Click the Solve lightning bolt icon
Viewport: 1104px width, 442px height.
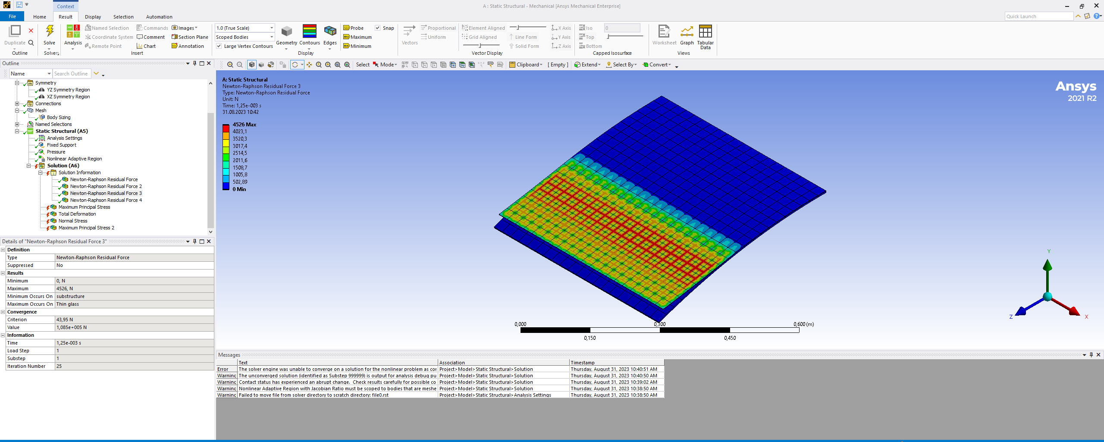pos(50,31)
